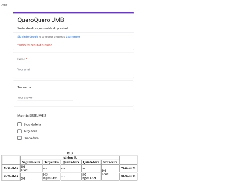
Task: Focus the Your email input field
Action: pos(45,69)
